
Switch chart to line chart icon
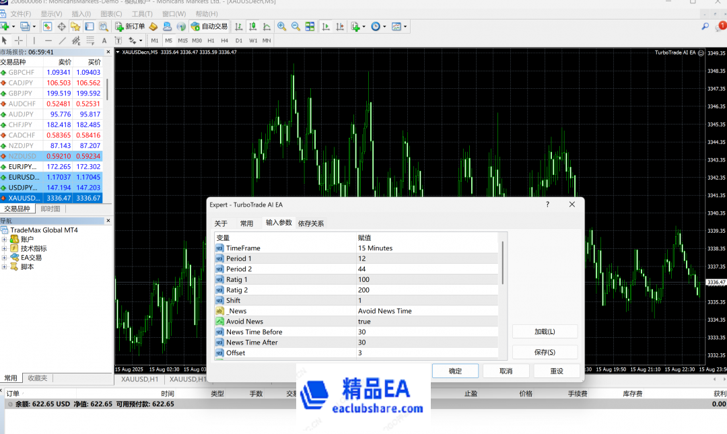[x=267, y=26]
